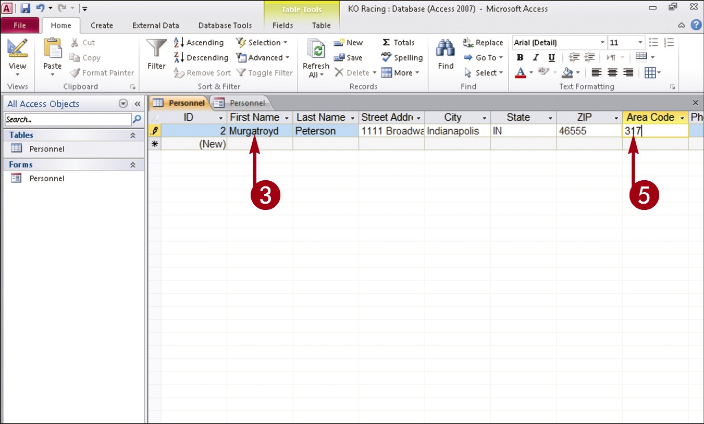Screen dimensions: 704x424
Task: Create a New record from ribbon
Action: click(x=348, y=43)
